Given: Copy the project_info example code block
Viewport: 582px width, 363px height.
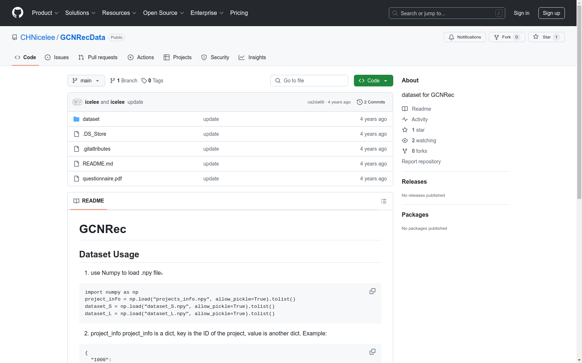Looking at the screenshot, I should click(x=372, y=352).
